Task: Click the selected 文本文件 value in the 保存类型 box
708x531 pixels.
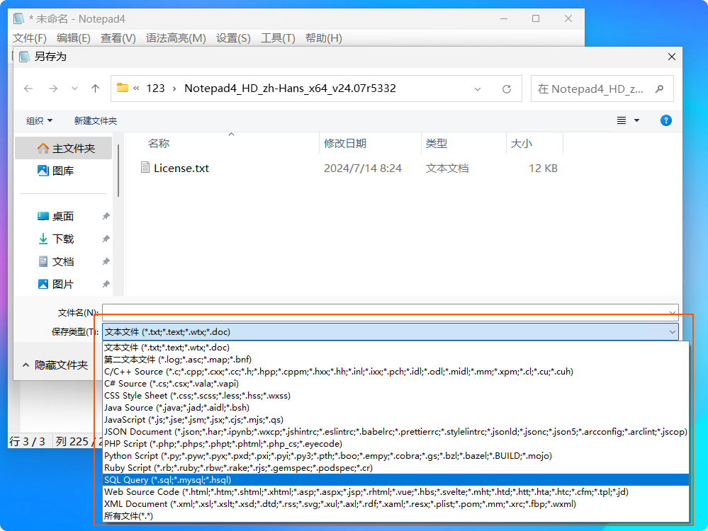Action: point(167,332)
